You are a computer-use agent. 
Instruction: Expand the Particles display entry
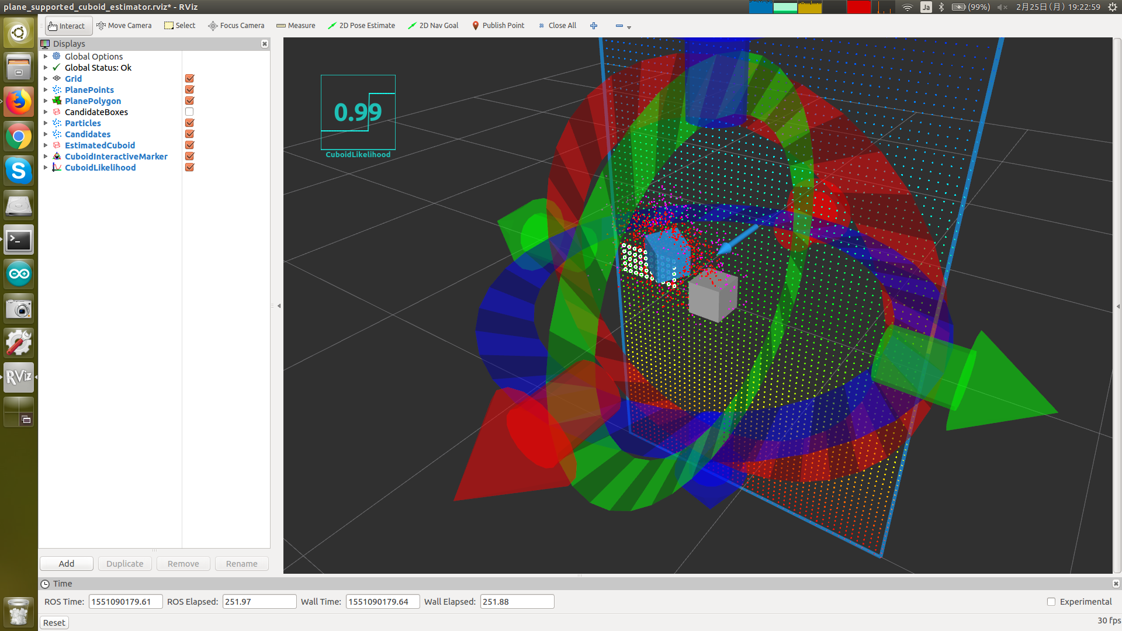46,123
